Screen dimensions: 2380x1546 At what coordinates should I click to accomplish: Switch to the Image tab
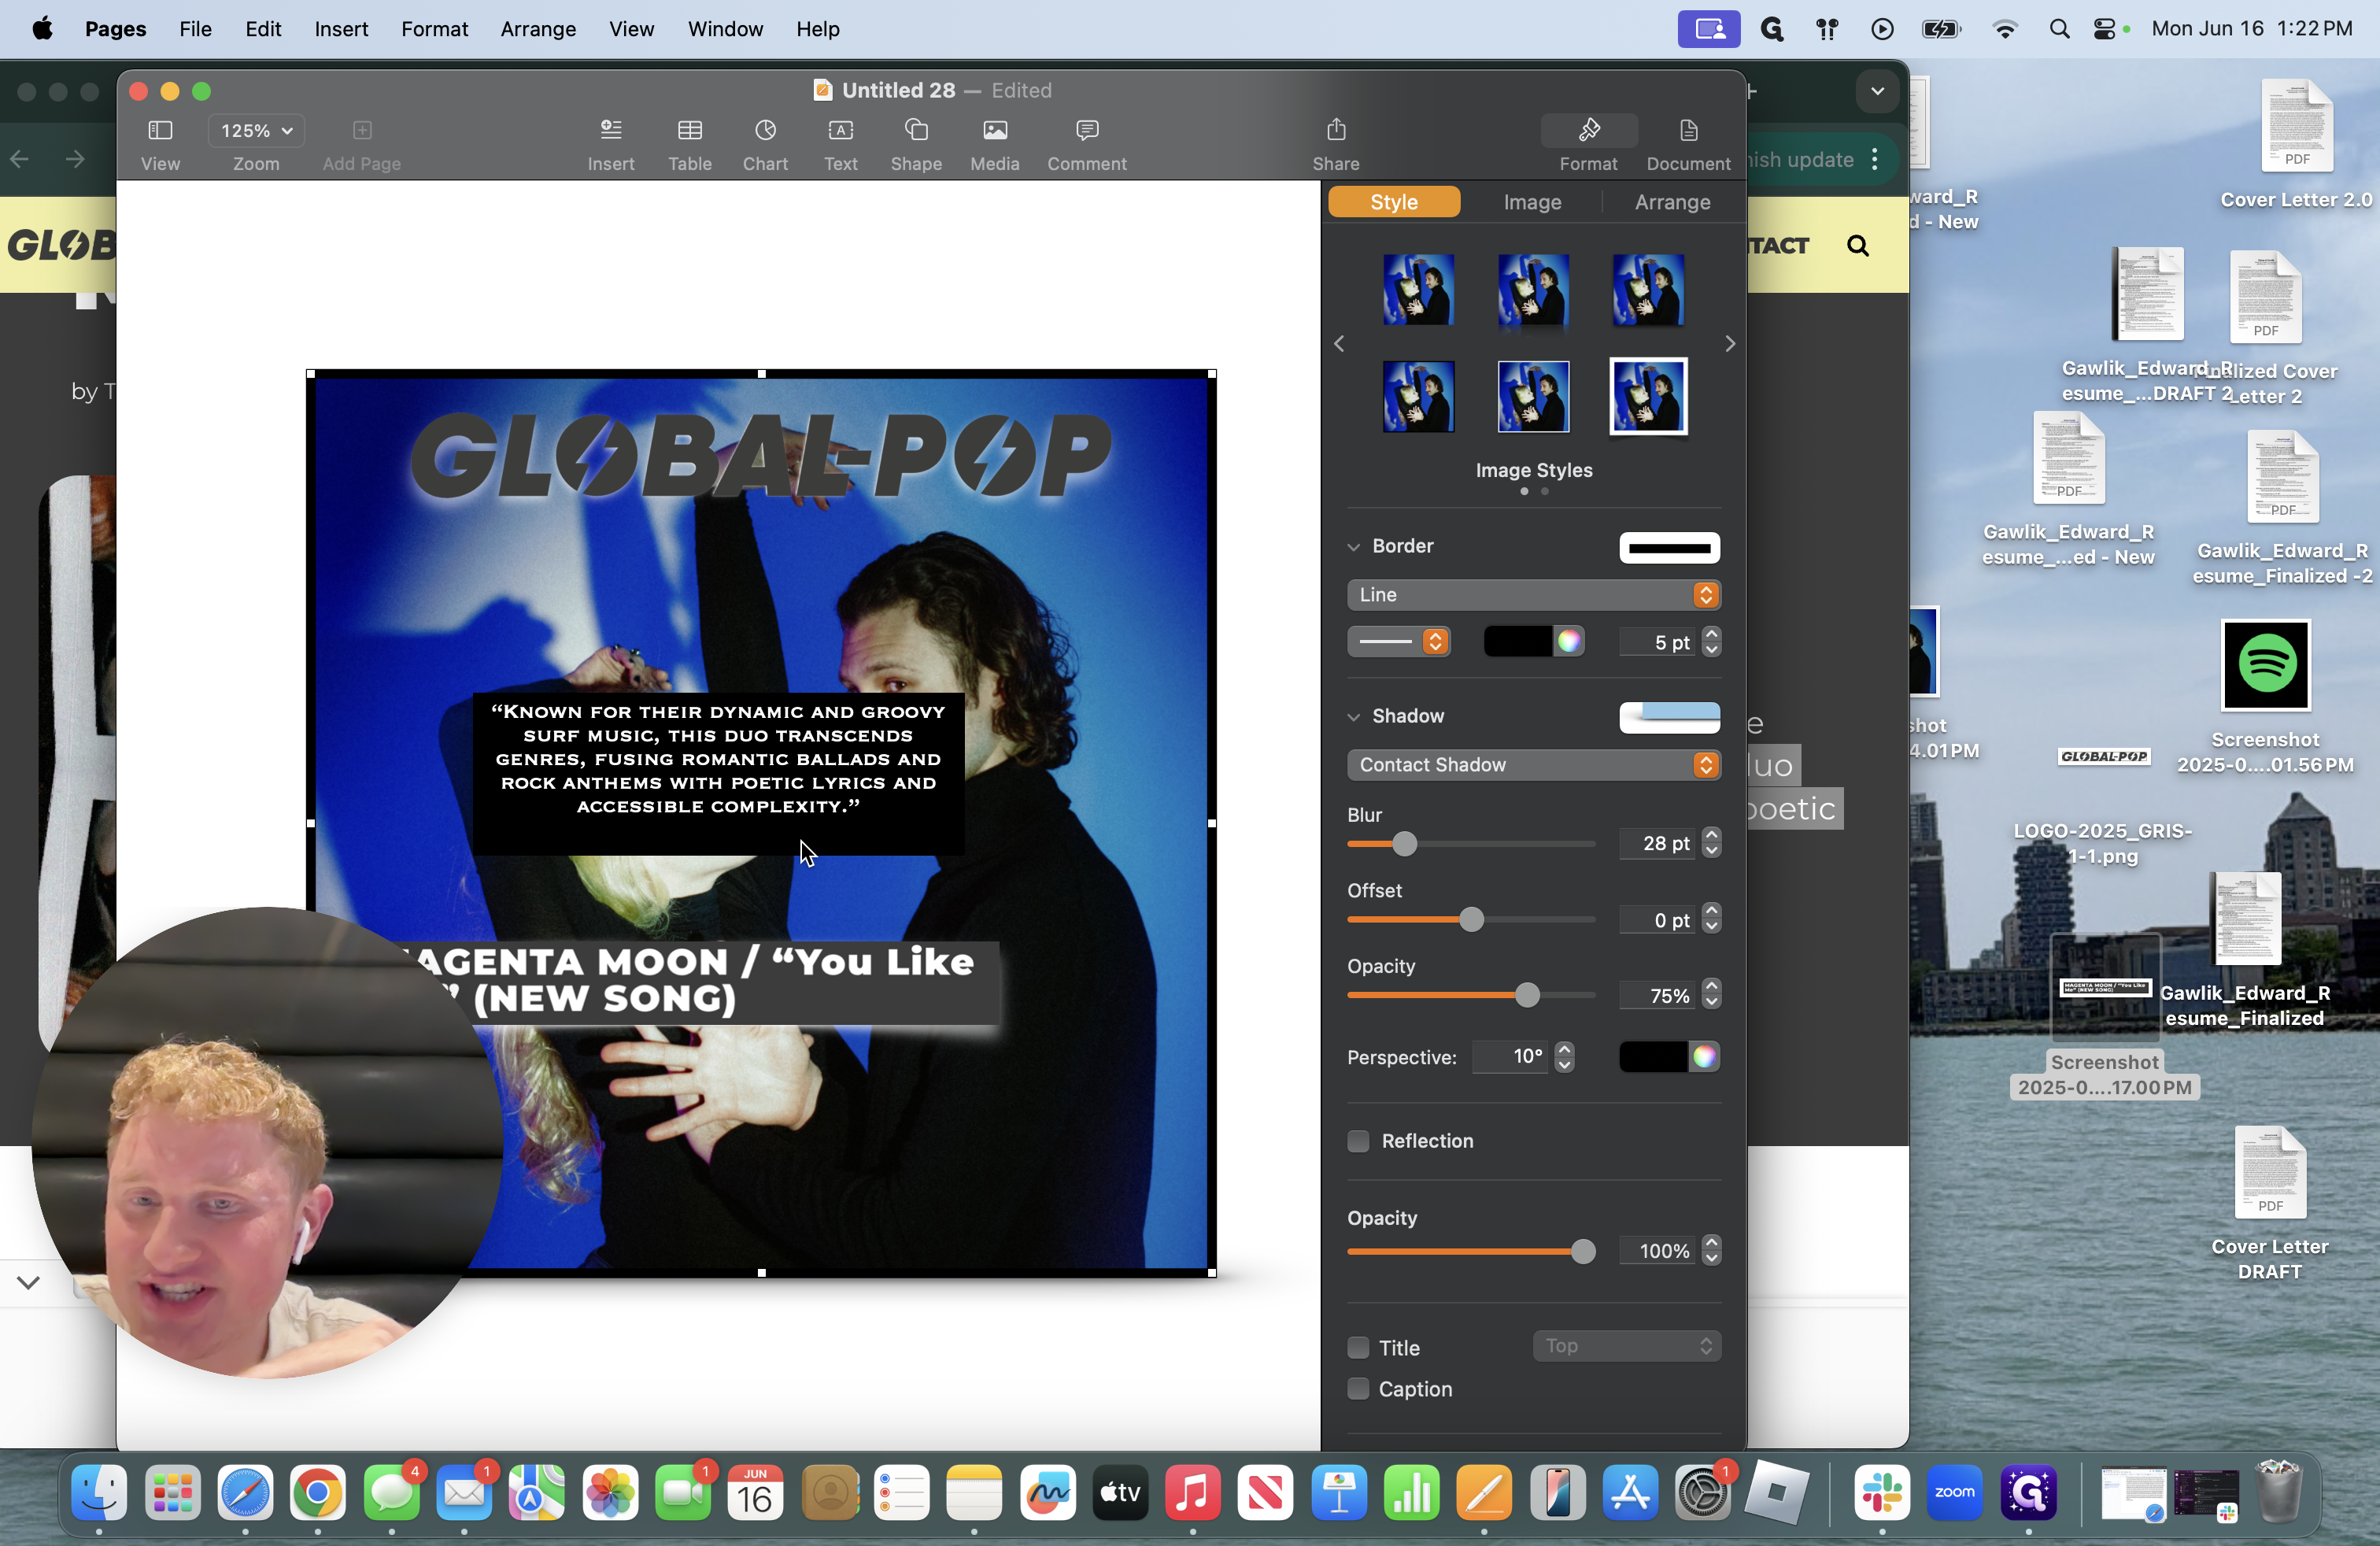tap(1532, 202)
